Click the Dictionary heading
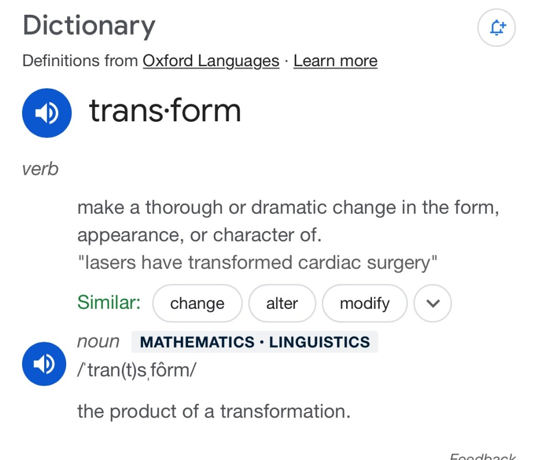Screen dimensions: 538x460 (x=89, y=25)
